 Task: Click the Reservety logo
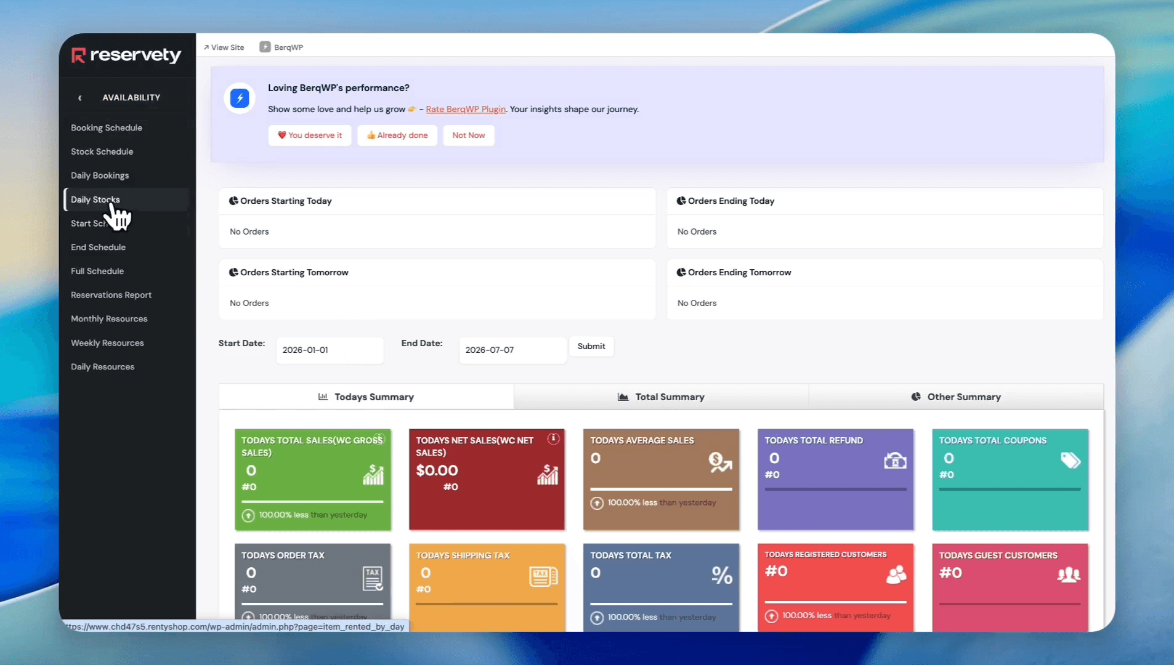click(x=126, y=55)
